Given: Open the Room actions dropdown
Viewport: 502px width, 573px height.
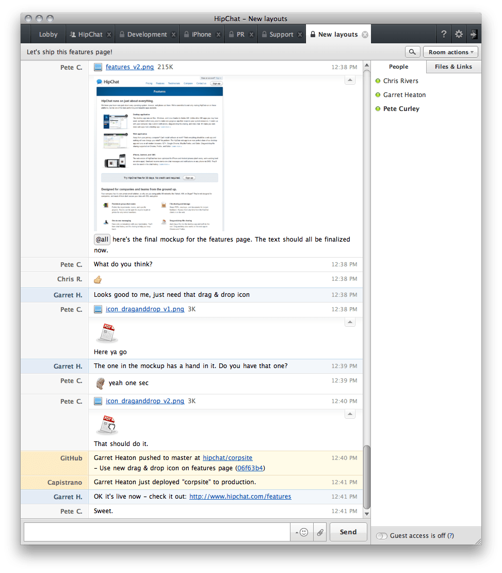Looking at the screenshot, I should 450,52.
